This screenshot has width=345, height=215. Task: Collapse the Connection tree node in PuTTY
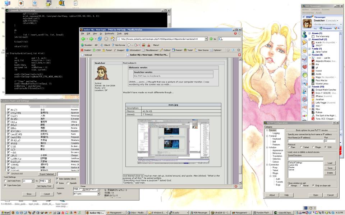(266, 165)
